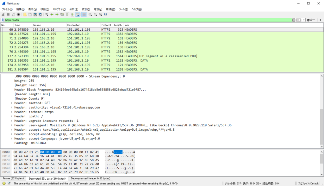Click the reload capture file icon

tap(40, 15)
